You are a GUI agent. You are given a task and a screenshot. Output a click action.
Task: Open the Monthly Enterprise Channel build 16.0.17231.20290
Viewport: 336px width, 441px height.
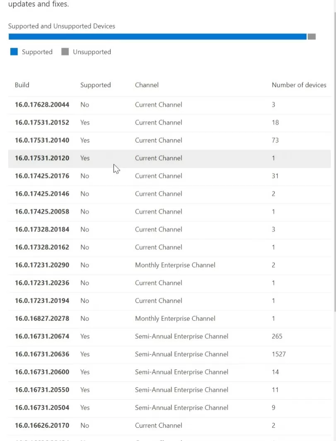coord(41,265)
